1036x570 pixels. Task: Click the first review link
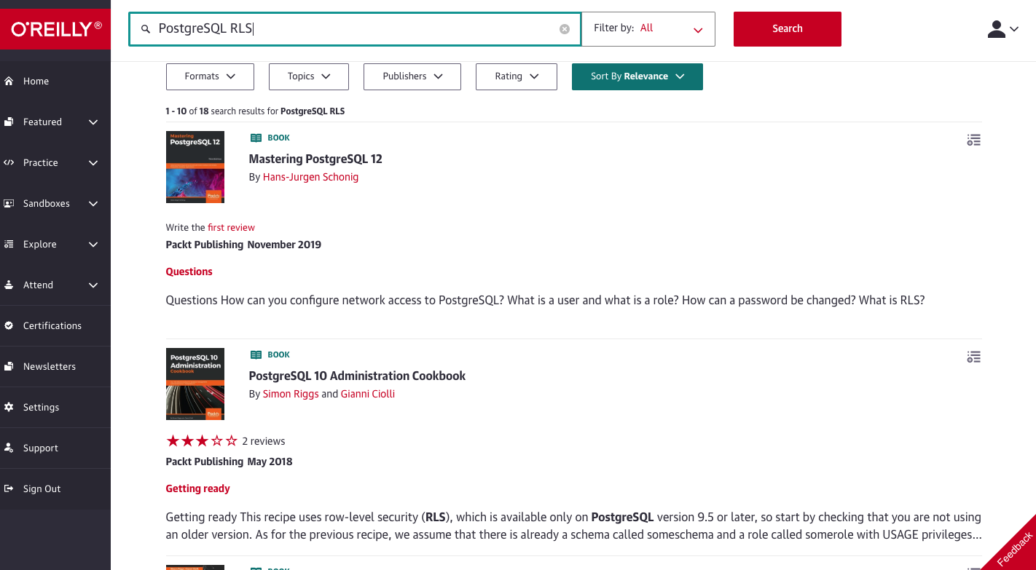click(231, 227)
